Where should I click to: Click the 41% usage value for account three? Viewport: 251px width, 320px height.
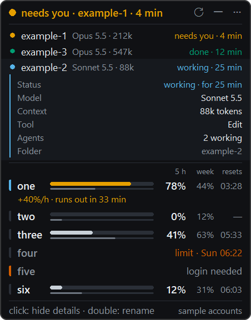click(176, 235)
